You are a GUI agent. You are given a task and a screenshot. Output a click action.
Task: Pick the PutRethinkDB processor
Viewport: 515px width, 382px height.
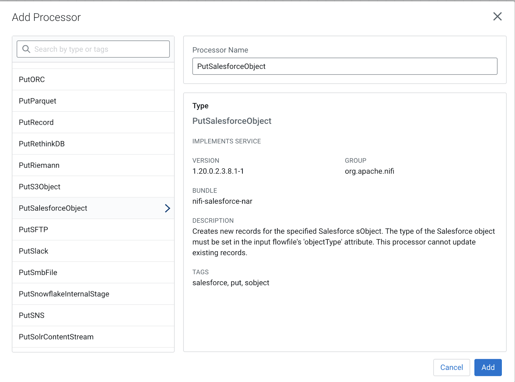(93, 144)
